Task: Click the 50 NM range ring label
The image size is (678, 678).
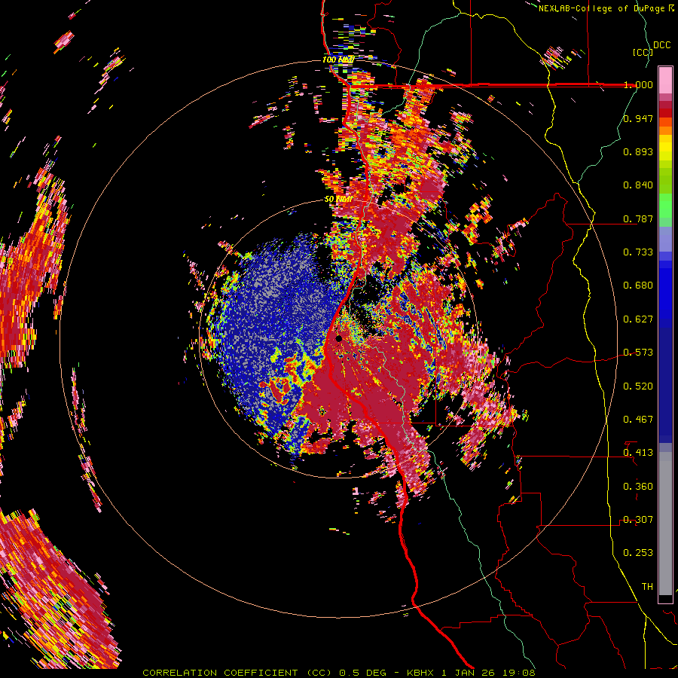Action: (x=338, y=200)
